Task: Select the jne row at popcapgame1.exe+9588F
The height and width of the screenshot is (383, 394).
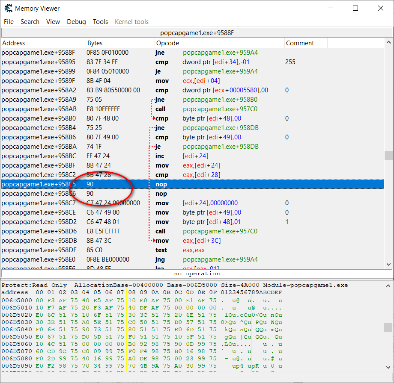Action: pos(192,53)
